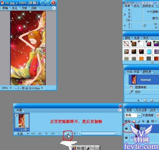Viewport: 159px width, 150px height.
Task: Click the lock position icon in Layers
Action: click(143, 121)
